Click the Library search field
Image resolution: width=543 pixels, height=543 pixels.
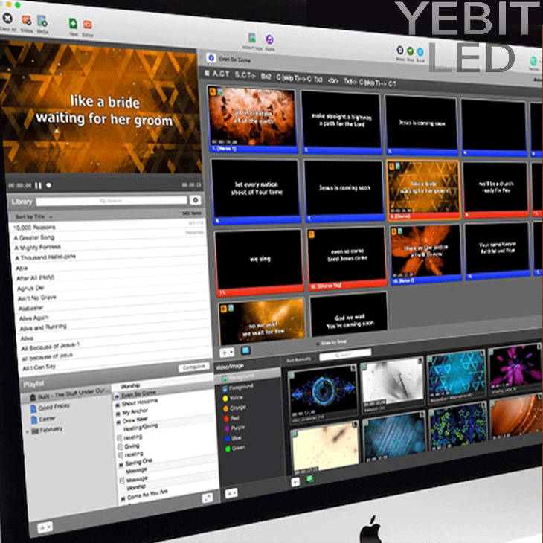pyautogui.click(x=112, y=201)
